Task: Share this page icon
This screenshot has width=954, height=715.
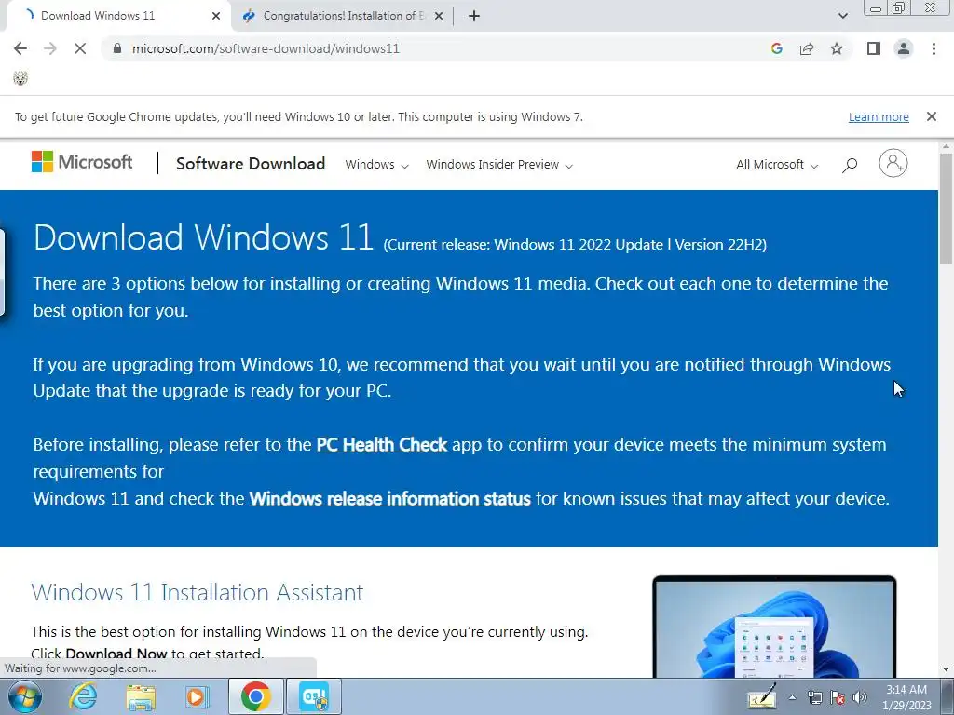Action: pyautogui.click(x=807, y=48)
